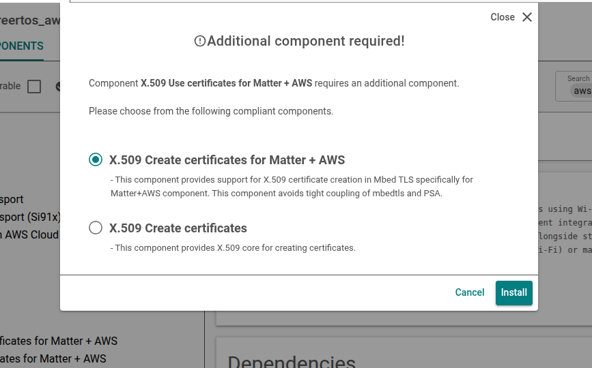The image size is (592, 368).
Task: Click description mentioning Mbed TLS certificate creation
Action: 292,187
